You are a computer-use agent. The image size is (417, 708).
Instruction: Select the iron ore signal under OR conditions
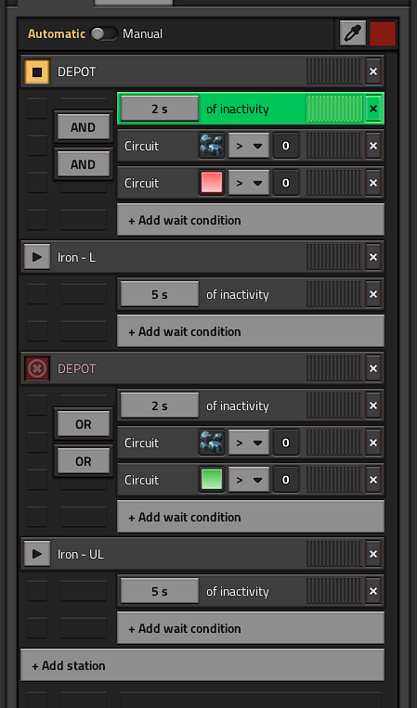(212, 443)
